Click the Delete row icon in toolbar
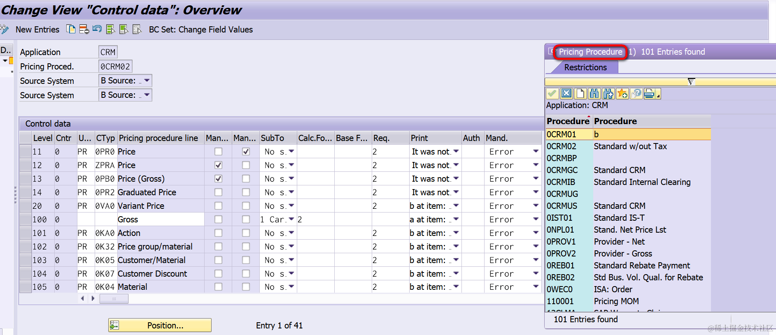 click(84, 29)
